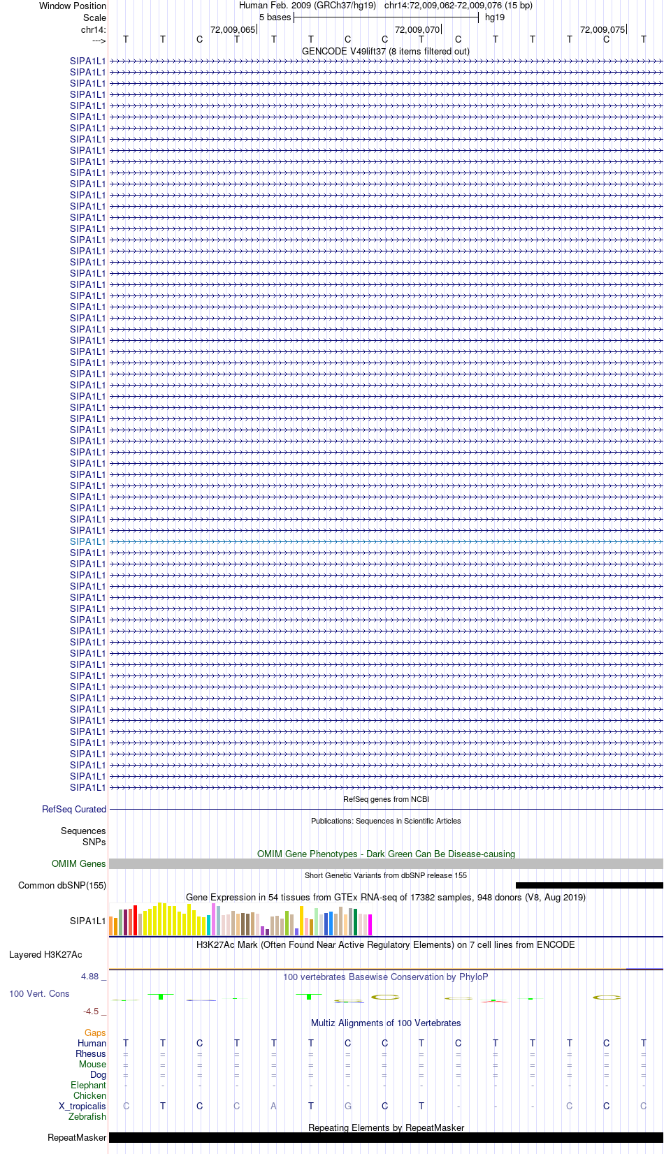The width and height of the screenshot is (664, 1154).
Task: Open RefSeq genes from NCBI track title
Action: tap(386, 799)
